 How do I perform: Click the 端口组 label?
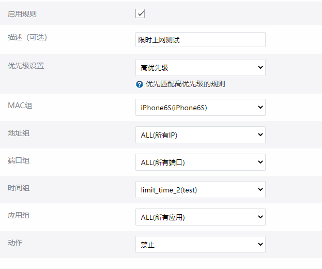[19, 161]
